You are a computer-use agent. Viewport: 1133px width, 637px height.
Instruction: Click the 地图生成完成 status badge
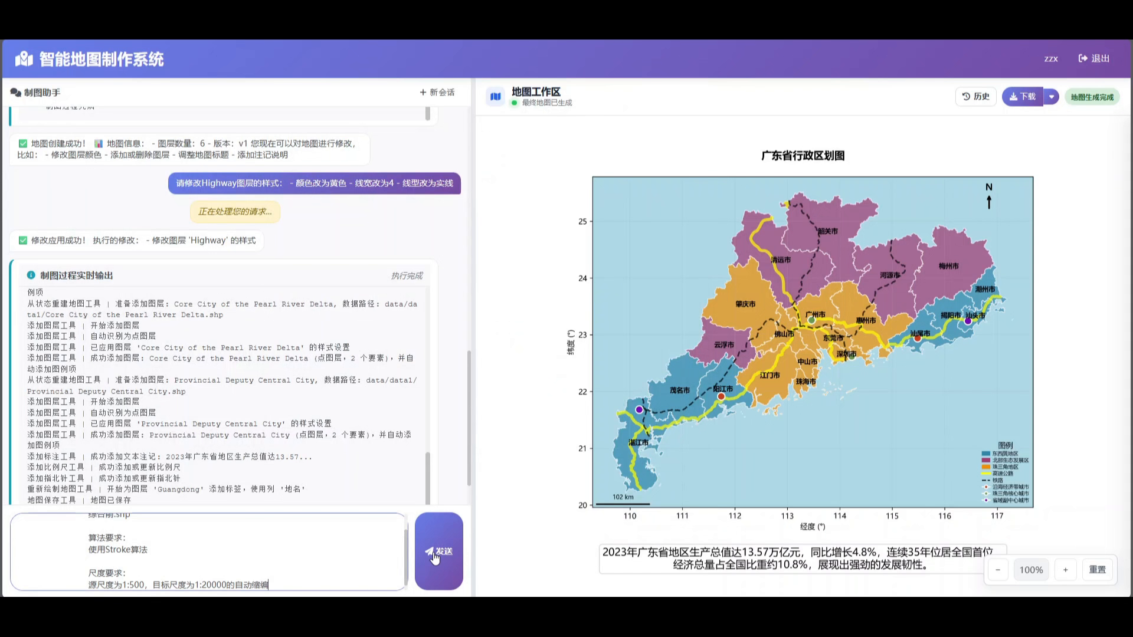point(1092,97)
